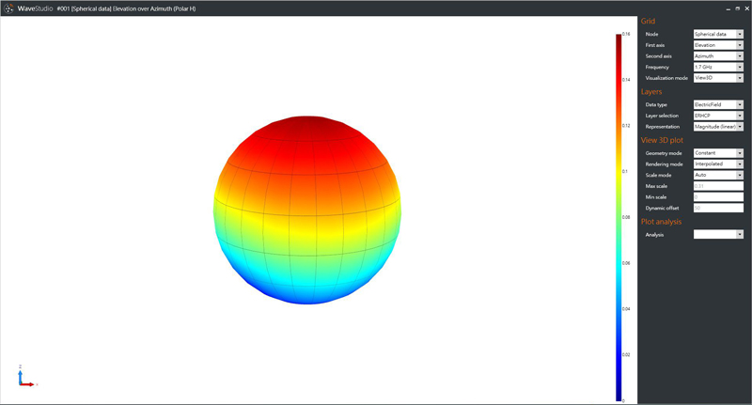Click the XYZ axis orientation gizmo
Image resolution: width=752 pixels, height=405 pixels.
(x=25, y=378)
